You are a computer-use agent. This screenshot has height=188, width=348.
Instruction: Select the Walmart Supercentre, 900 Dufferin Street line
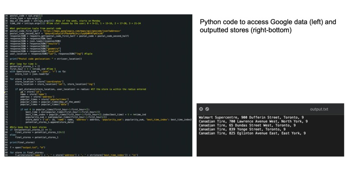point(251,117)
